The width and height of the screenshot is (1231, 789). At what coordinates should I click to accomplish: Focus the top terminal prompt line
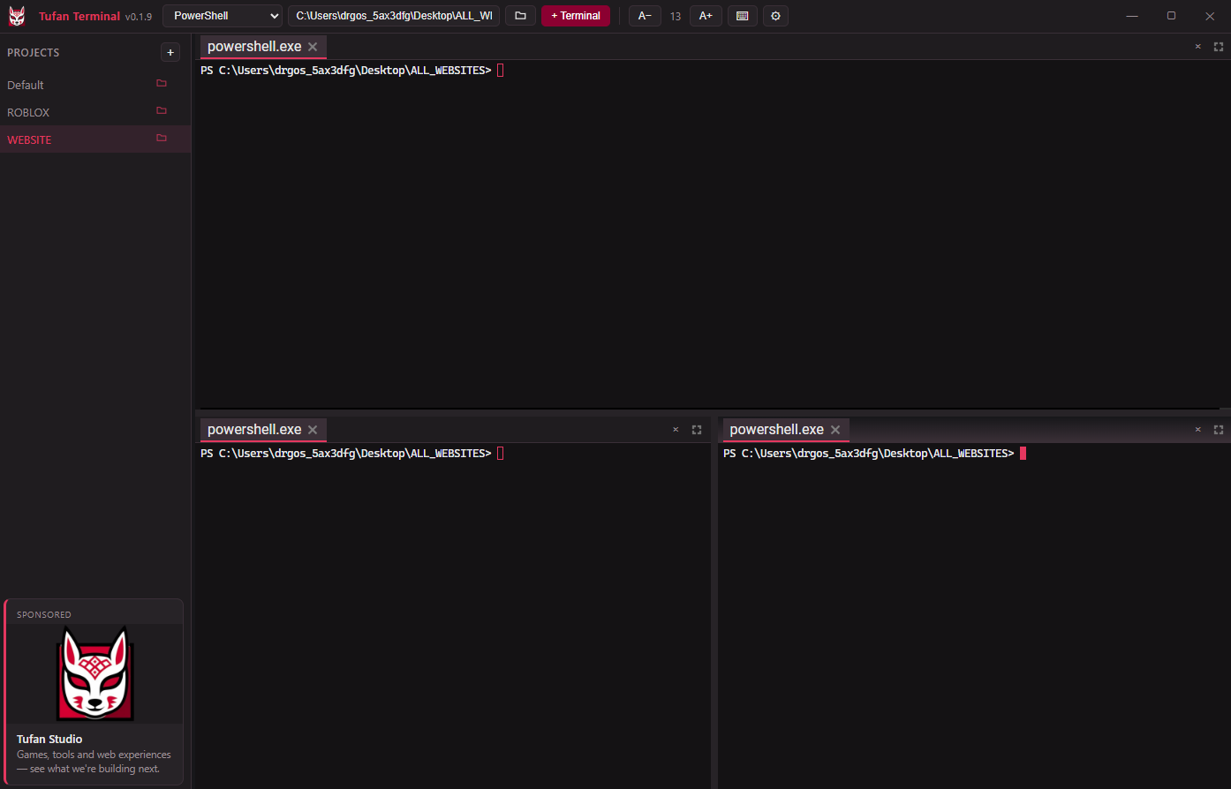pos(352,71)
